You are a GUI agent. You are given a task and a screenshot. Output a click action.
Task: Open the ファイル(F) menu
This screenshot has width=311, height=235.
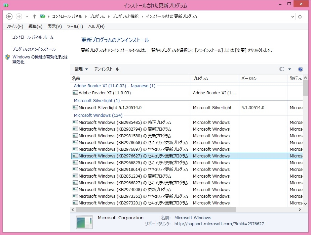pos(14,26)
